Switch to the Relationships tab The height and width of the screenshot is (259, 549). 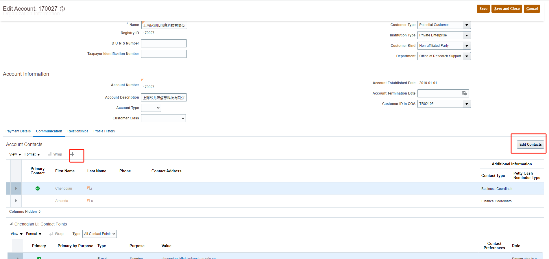[x=78, y=131]
